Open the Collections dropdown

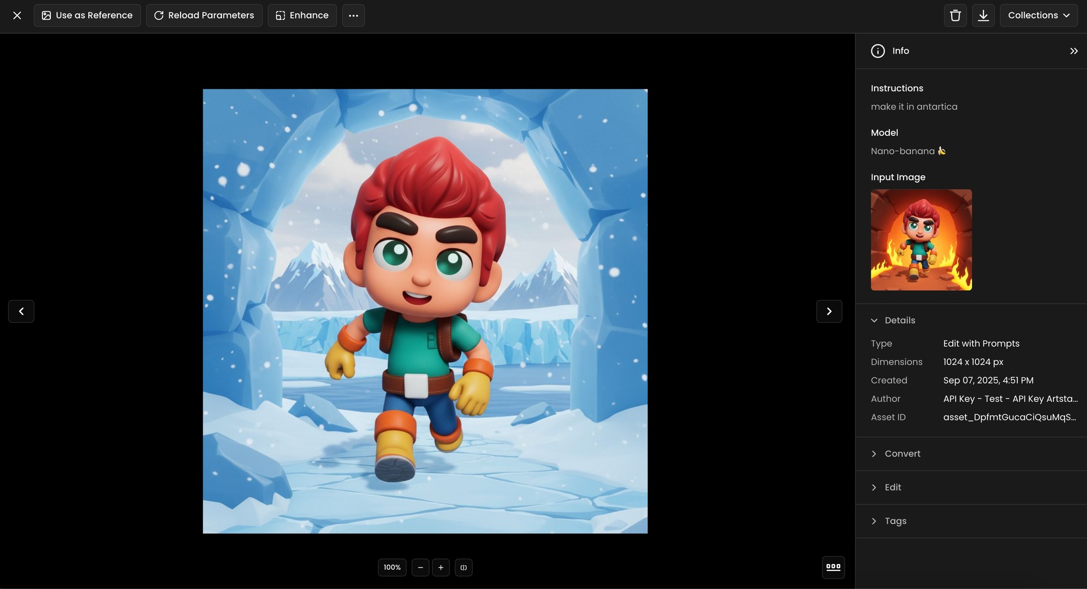[x=1039, y=15]
